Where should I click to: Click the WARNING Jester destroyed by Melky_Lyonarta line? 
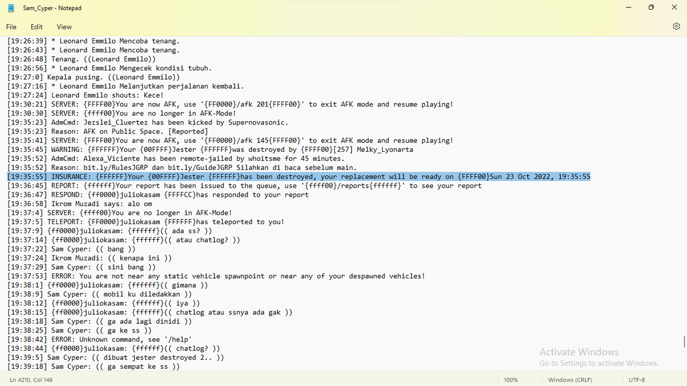pyautogui.click(x=210, y=150)
